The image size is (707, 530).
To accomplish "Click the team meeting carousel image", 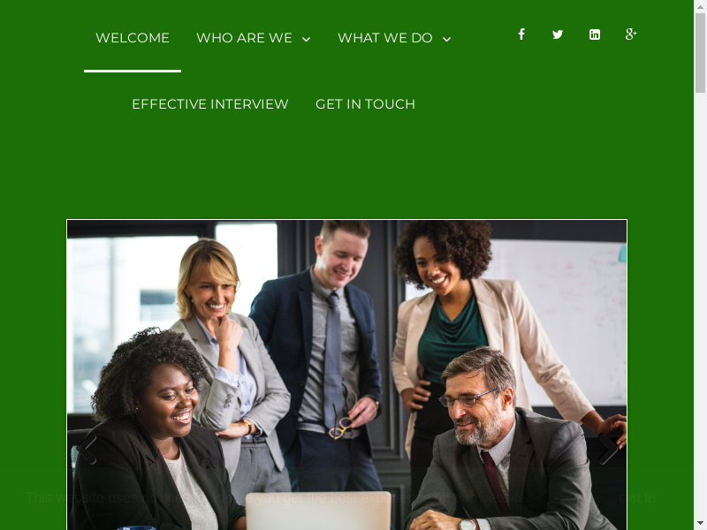I will [x=346, y=375].
